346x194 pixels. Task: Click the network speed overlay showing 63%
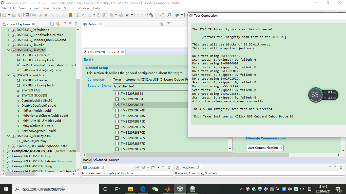coord(316,95)
